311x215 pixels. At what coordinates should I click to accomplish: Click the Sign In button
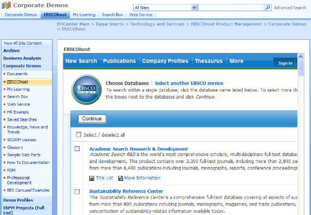tap(285, 63)
